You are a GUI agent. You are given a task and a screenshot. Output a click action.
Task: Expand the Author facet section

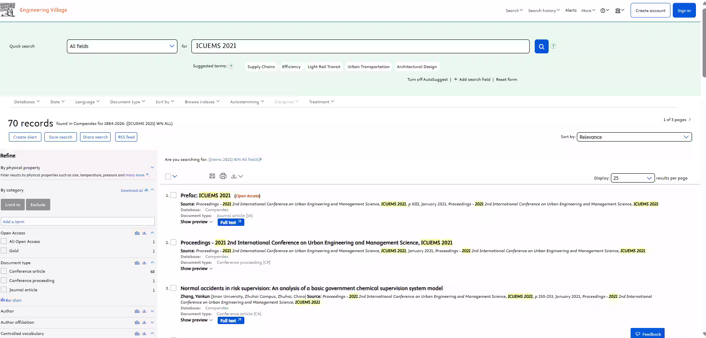tap(152, 311)
